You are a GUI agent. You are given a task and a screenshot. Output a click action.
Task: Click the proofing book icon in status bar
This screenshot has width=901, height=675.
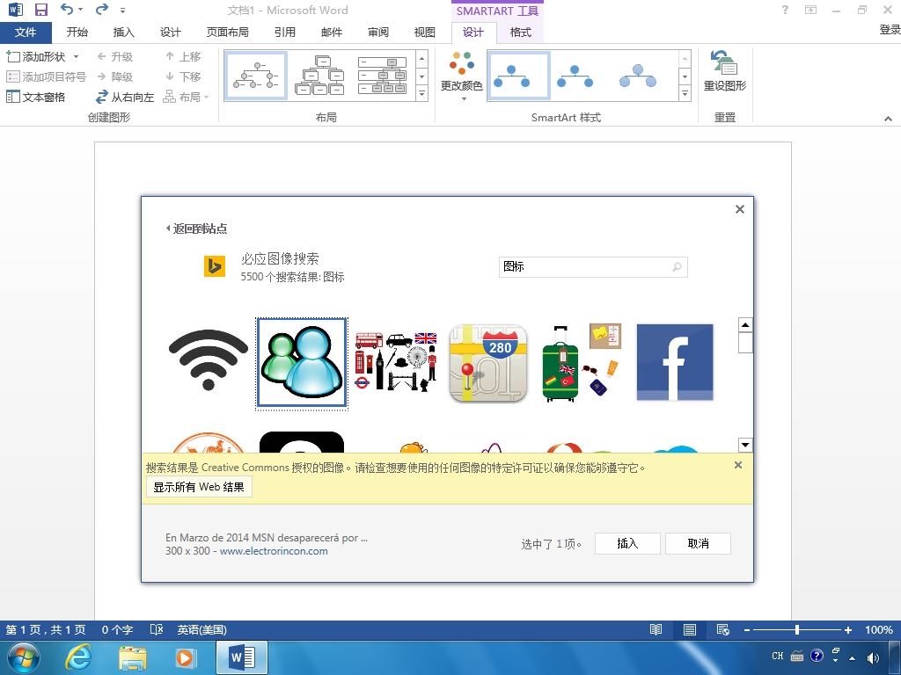[157, 629]
